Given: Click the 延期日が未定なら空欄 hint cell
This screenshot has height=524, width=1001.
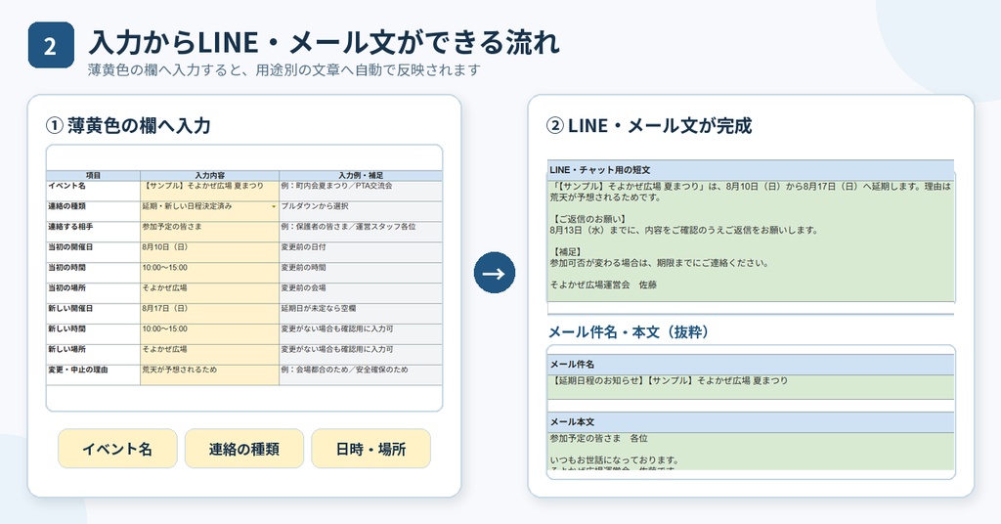Looking at the screenshot, I should (x=361, y=314).
